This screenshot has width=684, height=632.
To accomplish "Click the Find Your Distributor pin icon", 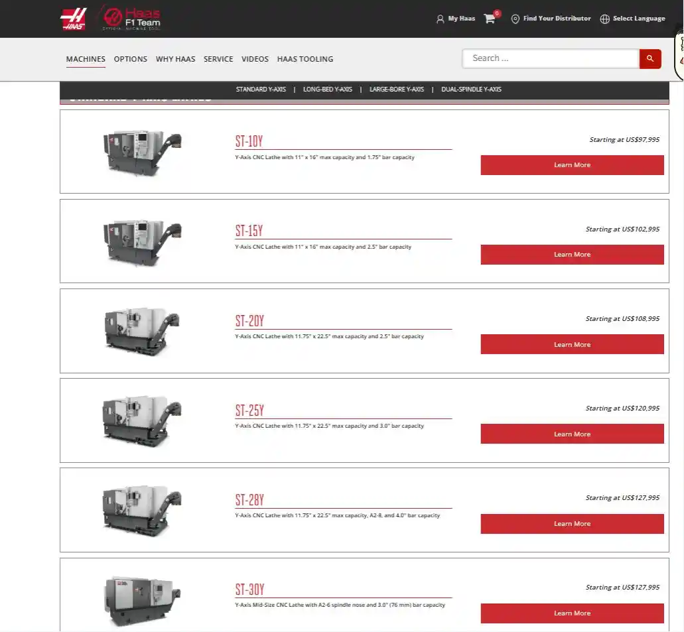I will [x=515, y=19].
